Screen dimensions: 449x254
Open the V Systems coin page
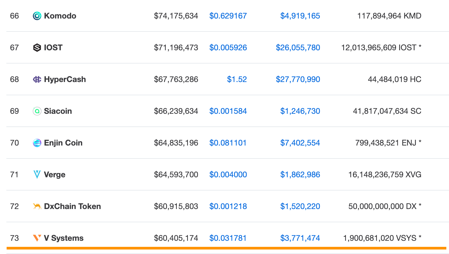pos(64,238)
